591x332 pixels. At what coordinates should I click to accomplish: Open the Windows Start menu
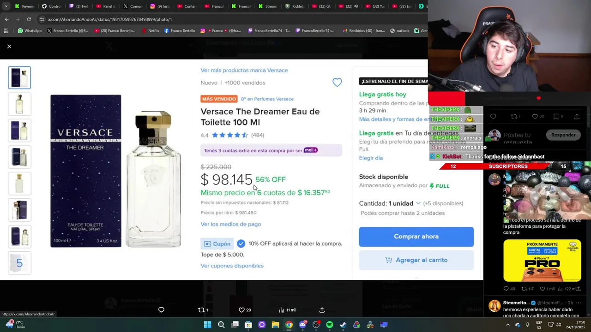click(x=208, y=325)
